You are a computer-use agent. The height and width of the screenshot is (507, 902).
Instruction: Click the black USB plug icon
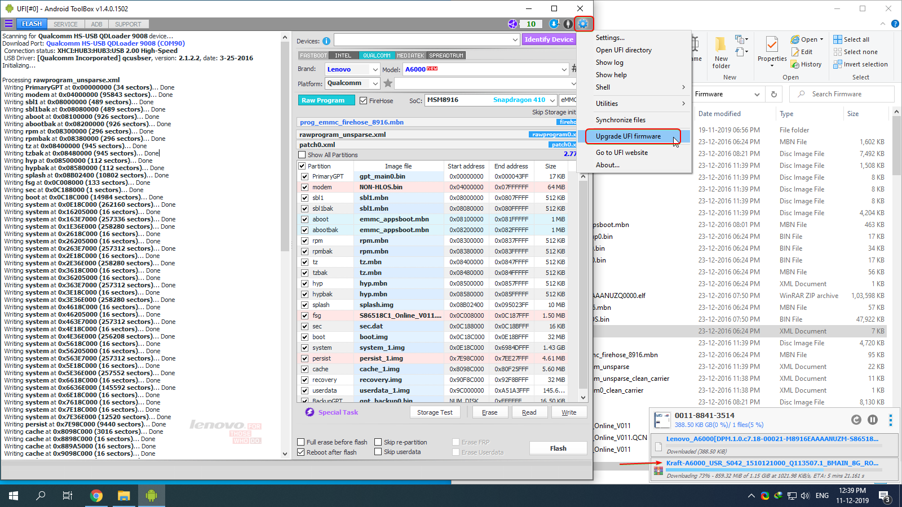click(x=568, y=24)
